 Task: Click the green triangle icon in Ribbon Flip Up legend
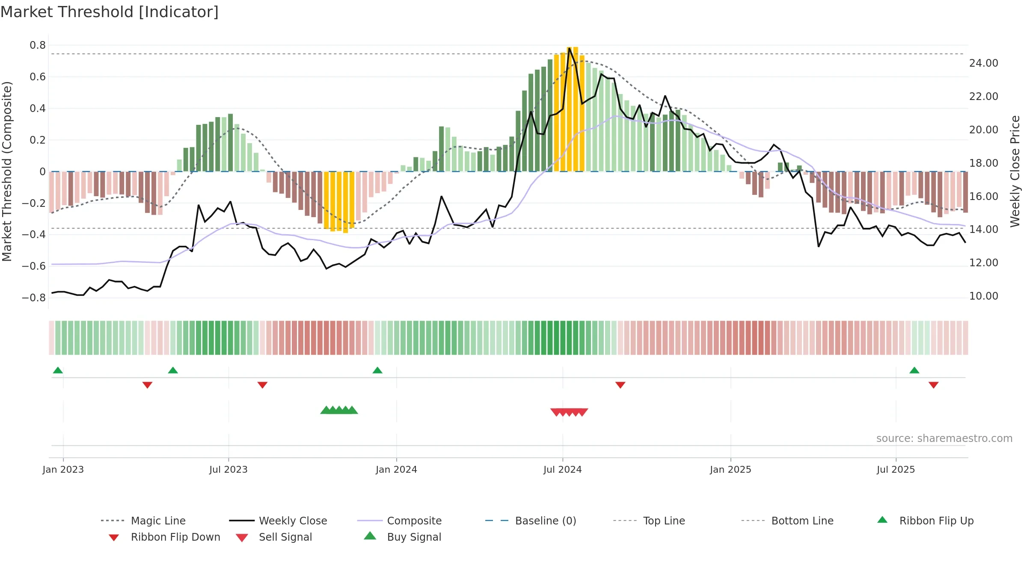click(882, 520)
